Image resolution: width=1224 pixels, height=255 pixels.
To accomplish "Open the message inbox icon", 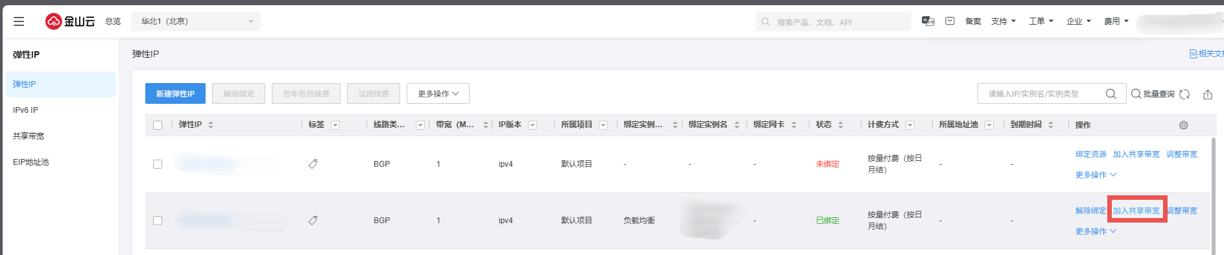I will pos(950,21).
